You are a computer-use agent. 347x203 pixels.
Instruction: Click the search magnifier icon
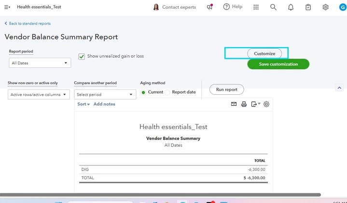(273, 7)
